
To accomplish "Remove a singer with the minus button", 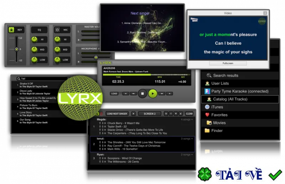I will point(171,114).
